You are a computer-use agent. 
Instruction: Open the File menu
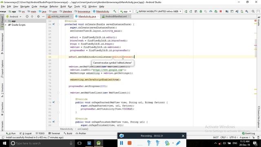pos(3,7)
